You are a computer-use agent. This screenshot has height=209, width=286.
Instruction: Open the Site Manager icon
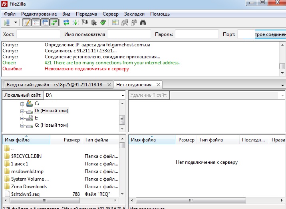[7, 23]
